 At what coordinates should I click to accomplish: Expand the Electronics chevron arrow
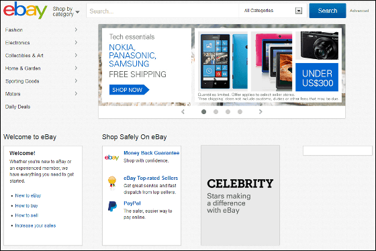pyautogui.click(x=76, y=42)
